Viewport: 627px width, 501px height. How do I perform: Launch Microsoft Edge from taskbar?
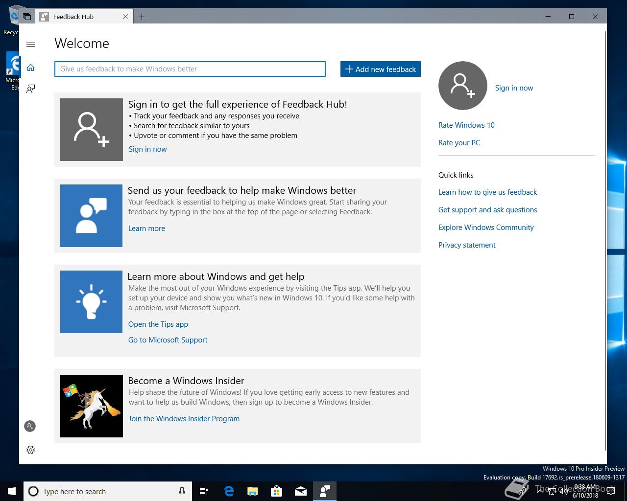(x=229, y=491)
